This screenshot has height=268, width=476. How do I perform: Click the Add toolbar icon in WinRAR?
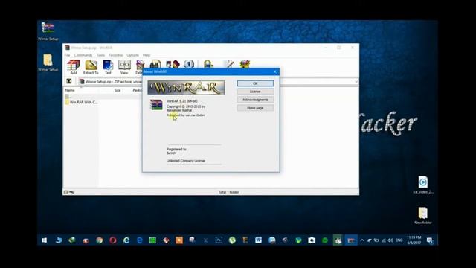[x=74, y=67]
